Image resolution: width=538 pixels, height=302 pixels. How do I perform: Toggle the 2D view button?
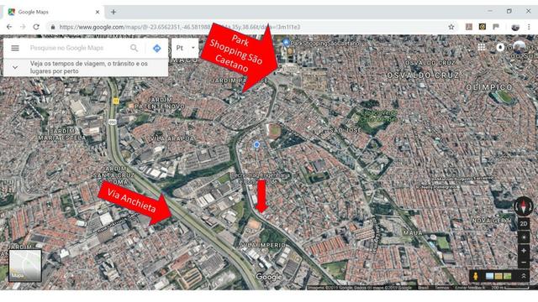coord(523,224)
